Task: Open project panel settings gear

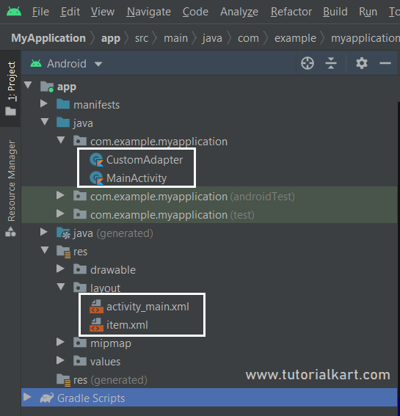Action: [x=362, y=63]
